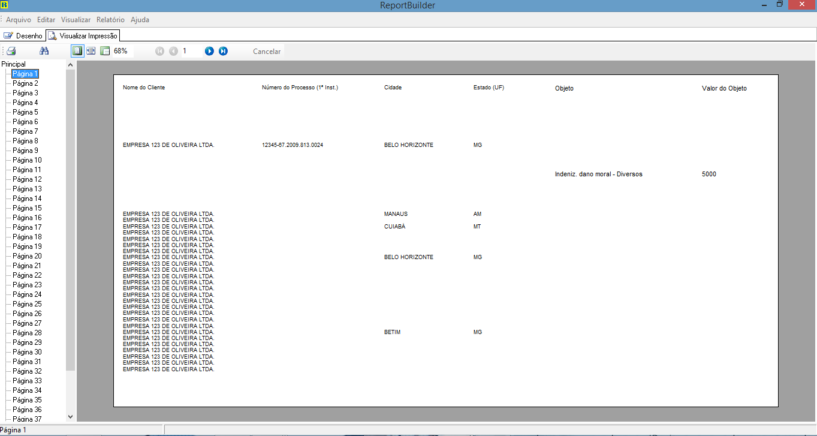The image size is (817, 436).
Task: Select the page width zoom icon
Action: tap(91, 51)
